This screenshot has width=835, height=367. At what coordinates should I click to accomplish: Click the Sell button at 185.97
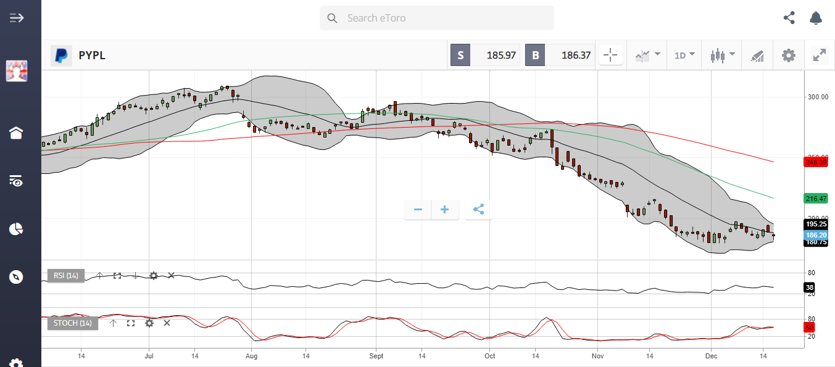click(x=485, y=56)
